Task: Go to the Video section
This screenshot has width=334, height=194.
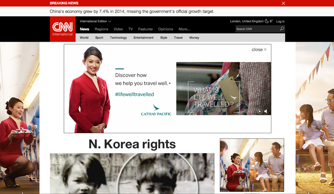Action: coord(118,29)
